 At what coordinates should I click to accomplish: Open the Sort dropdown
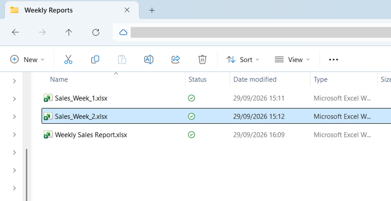(243, 60)
